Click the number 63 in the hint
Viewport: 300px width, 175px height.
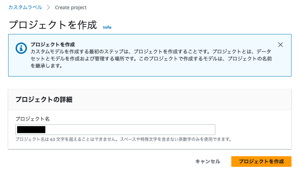(x=53, y=140)
